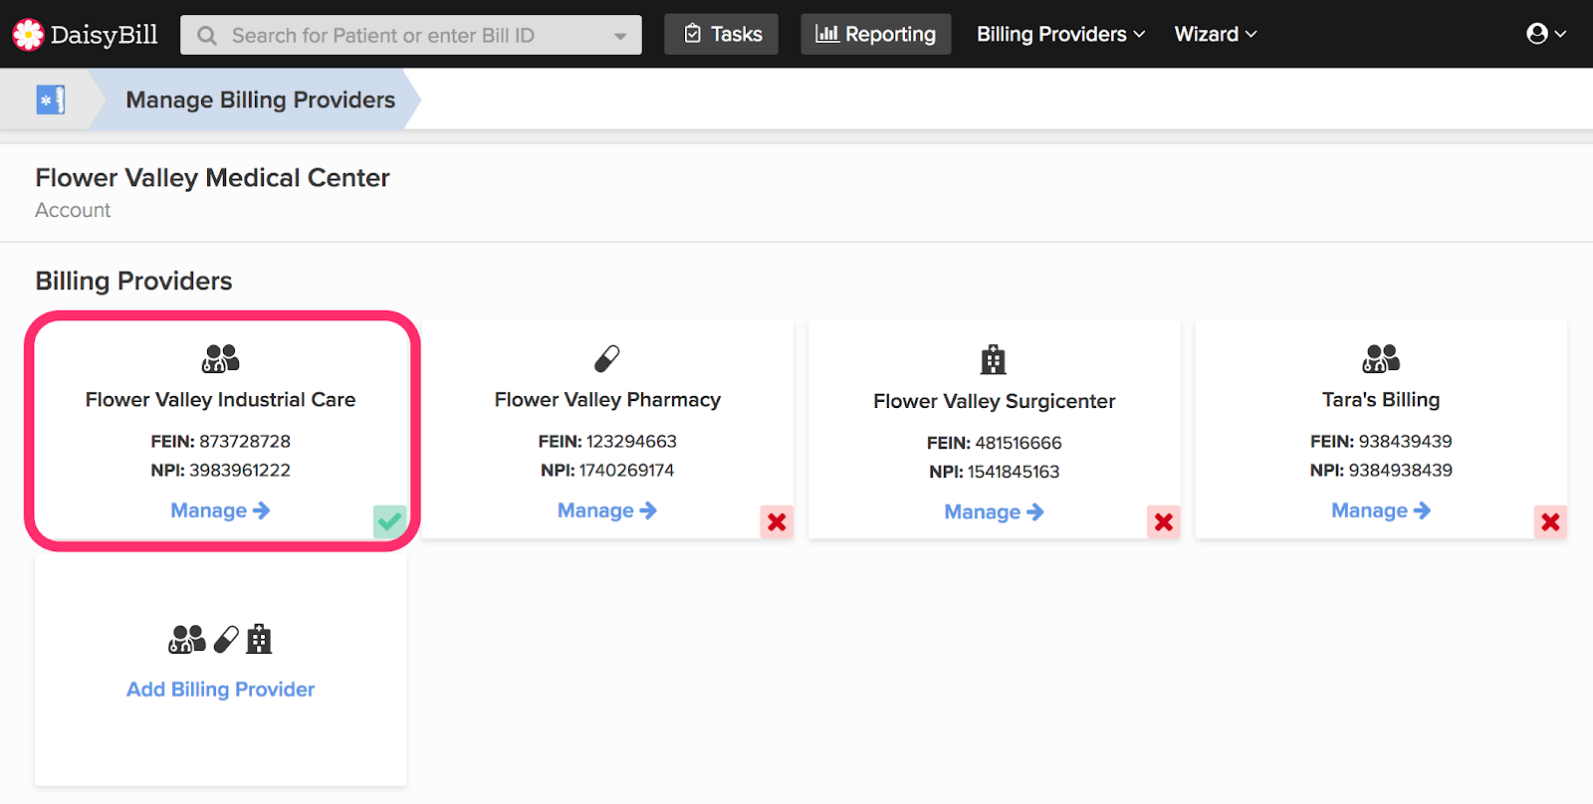The image size is (1593, 804).
Task: Toggle red X on Flower Valley Pharmacy
Action: 777,521
